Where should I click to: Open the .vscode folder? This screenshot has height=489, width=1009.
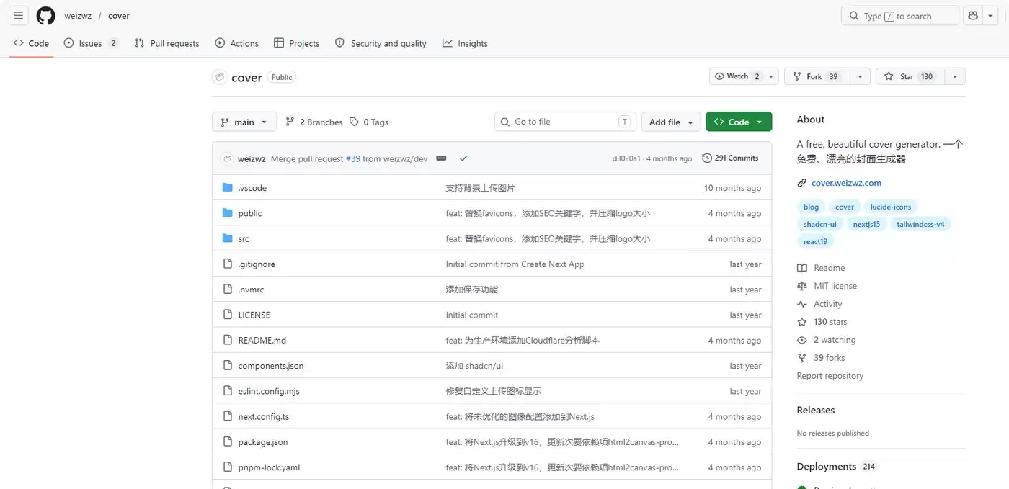252,188
